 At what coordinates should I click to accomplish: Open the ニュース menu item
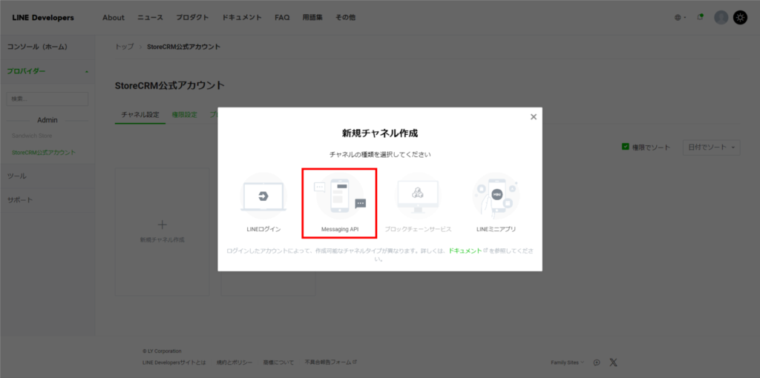[x=150, y=18]
